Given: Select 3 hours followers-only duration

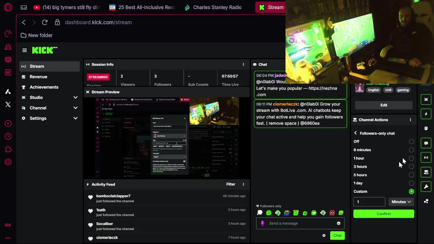Looking at the screenshot, I should tap(411, 166).
